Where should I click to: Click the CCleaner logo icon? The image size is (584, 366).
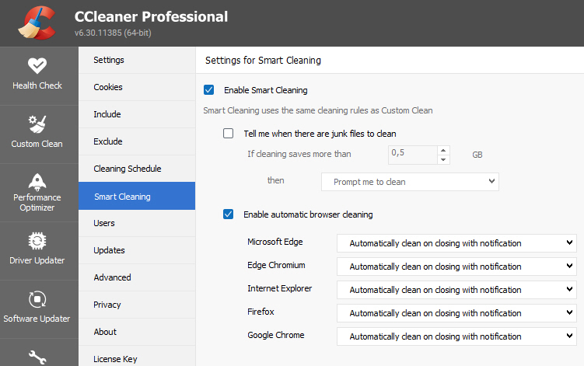coord(37,23)
